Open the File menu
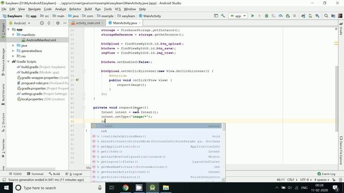Screen dimensions: 344x193 [4, 9]
